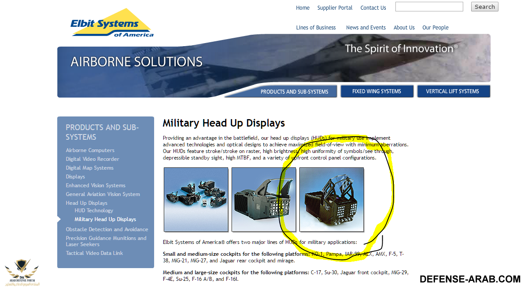Open the middle HUD unit thumbnail
524x287 pixels.
[264, 199]
